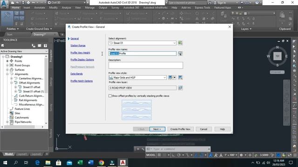
Task: Go to the Profile Display Options page
Action: pos(82,60)
